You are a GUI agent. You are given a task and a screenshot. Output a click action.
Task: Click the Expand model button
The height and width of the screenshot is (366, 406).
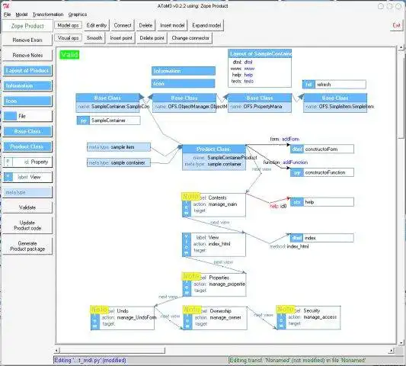[206, 25]
